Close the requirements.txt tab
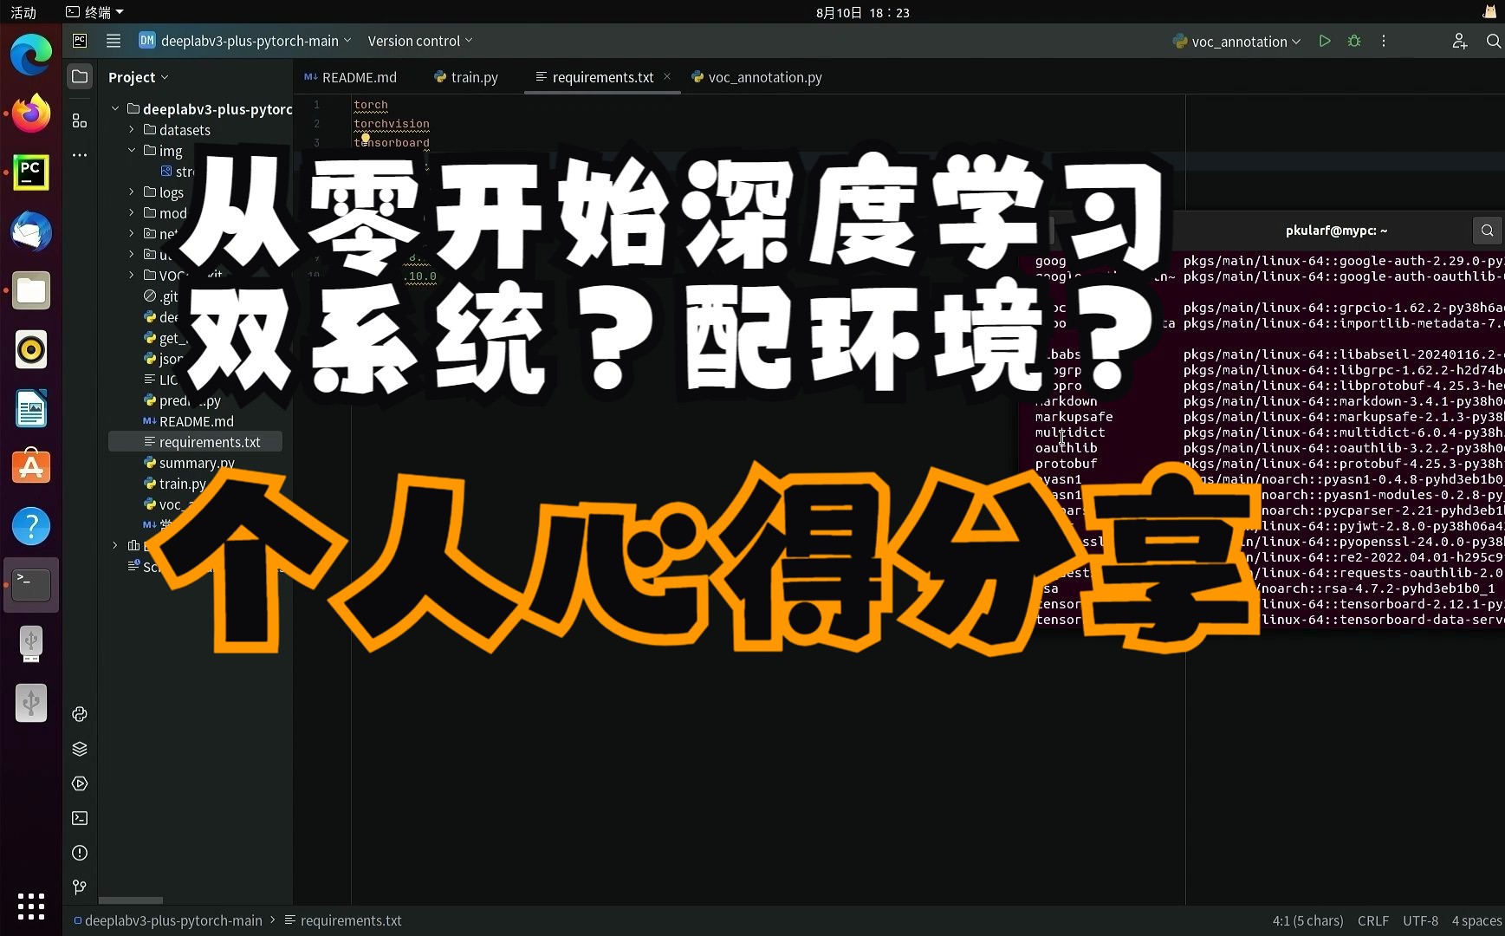1505x936 pixels. [668, 77]
